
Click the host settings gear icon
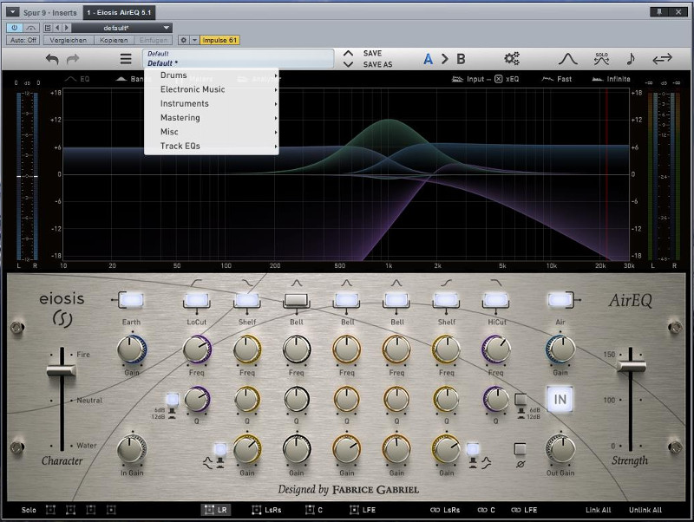pyautogui.click(x=184, y=40)
